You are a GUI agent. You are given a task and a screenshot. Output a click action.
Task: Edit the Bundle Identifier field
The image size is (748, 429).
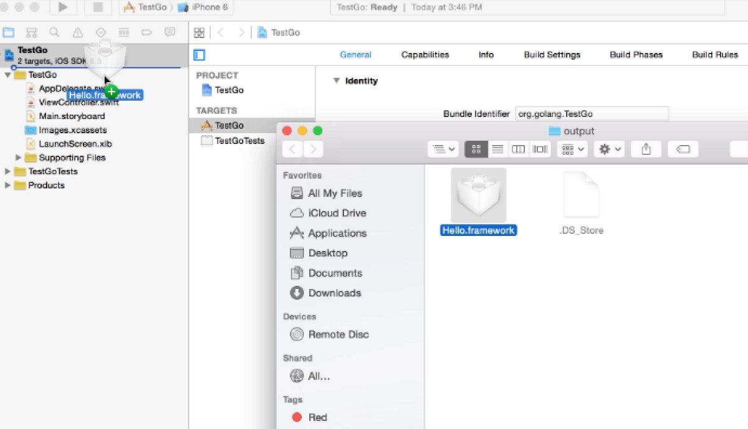(592, 114)
